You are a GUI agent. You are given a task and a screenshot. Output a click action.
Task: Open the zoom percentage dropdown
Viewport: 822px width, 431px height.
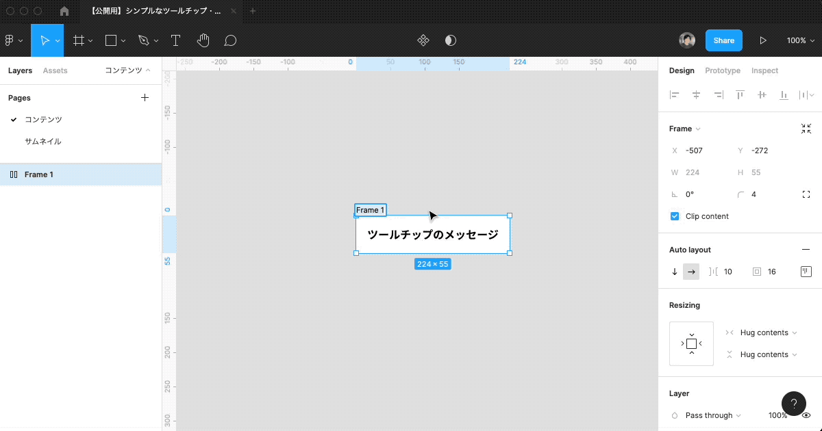[x=799, y=40]
